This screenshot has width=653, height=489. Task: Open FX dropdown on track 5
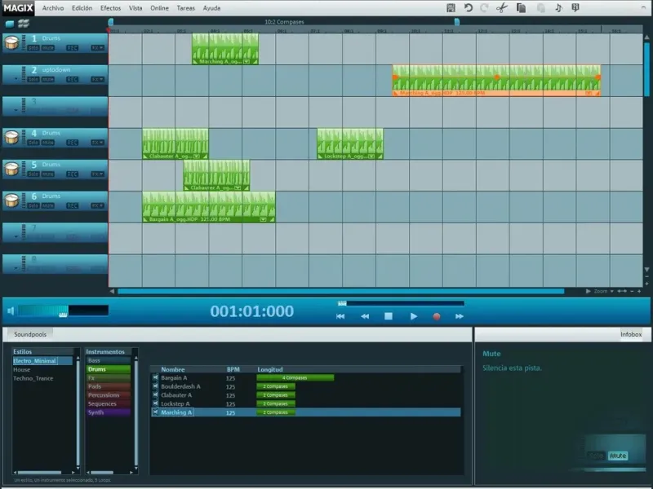[x=97, y=174]
